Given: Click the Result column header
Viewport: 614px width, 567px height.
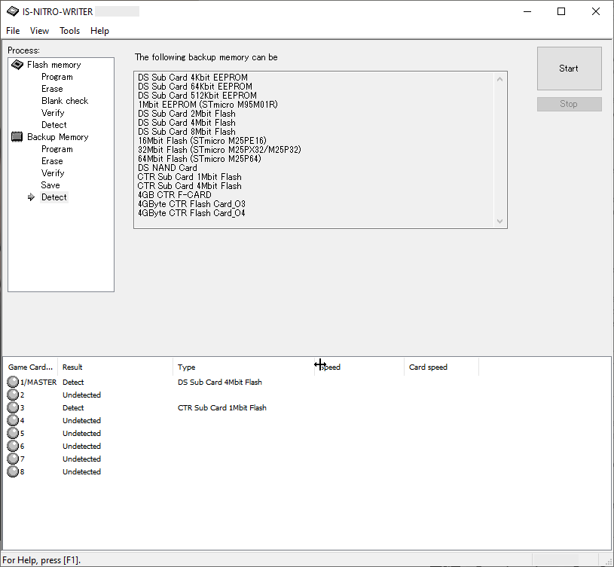Looking at the screenshot, I should pos(115,367).
